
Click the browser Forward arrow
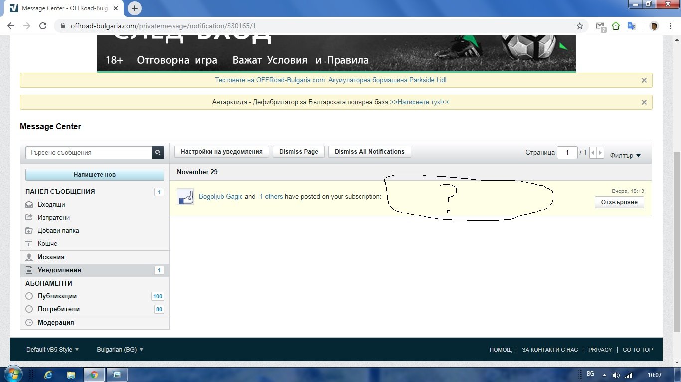click(x=27, y=26)
